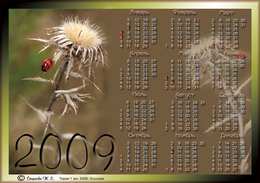Image resolution: width=260 pixels, height=183 pixels.
Task: Click the Декабрь month heading
Action: (x=232, y=136)
